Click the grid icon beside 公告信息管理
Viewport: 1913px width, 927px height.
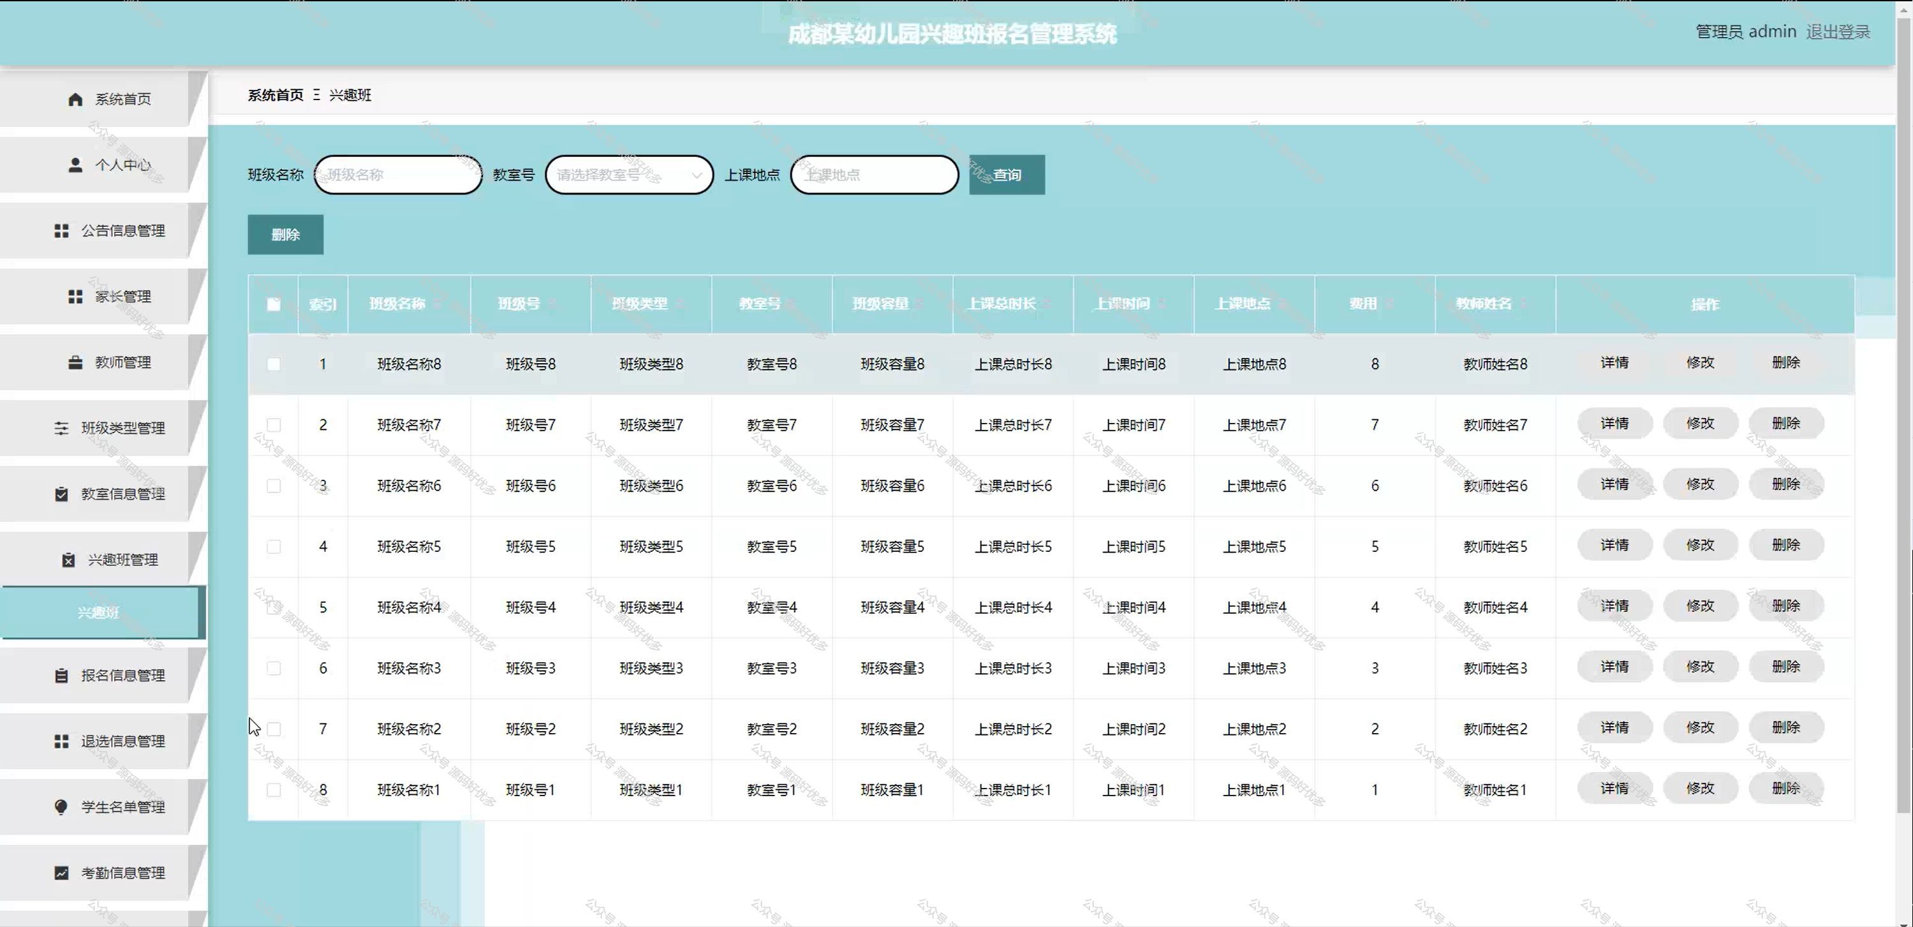pos(62,231)
